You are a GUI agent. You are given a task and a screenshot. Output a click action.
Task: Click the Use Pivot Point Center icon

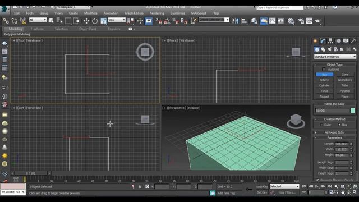pos(131,21)
